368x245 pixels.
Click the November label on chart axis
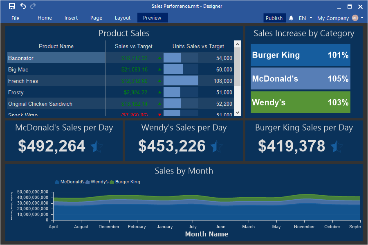click(x=304, y=227)
